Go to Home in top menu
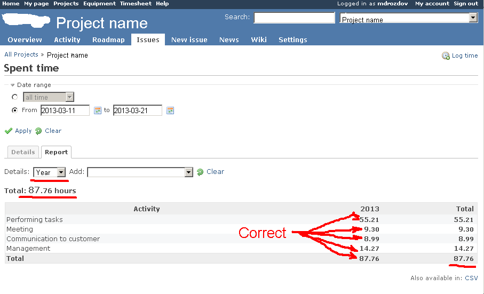 tap(11, 4)
